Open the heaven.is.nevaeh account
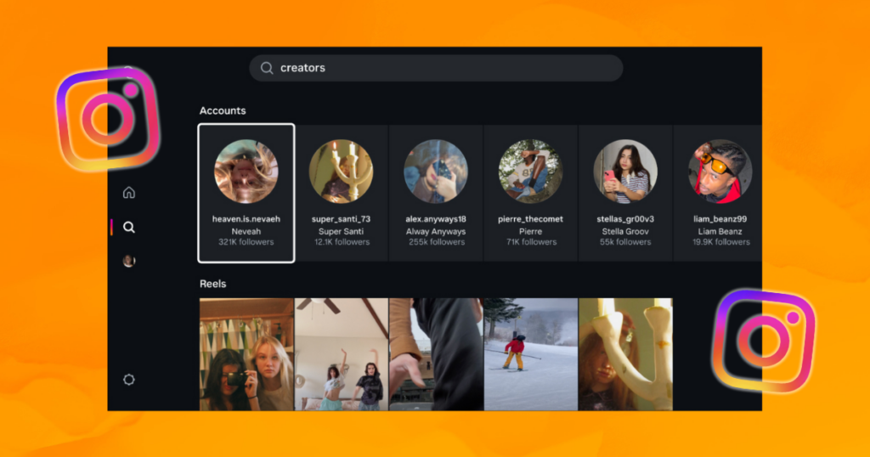 coord(246,193)
